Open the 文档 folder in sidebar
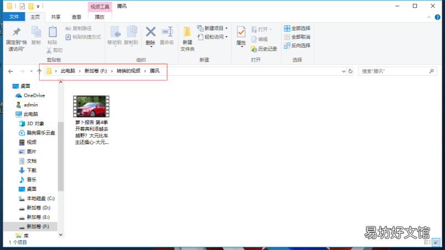The height and width of the screenshot is (250, 445). coord(27,161)
